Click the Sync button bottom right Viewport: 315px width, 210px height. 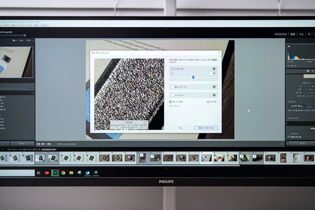point(302,144)
